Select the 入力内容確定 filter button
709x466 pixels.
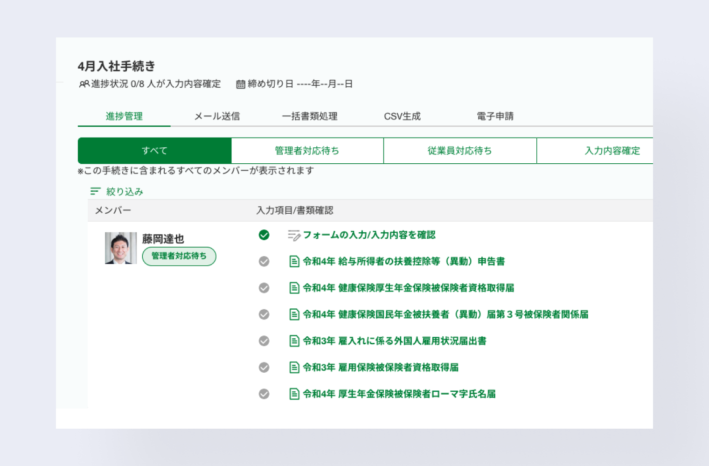[x=612, y=150]
